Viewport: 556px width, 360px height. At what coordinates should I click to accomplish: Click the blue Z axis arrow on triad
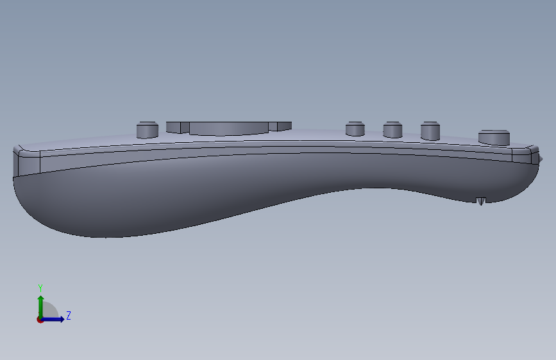(x=54, y=319)
